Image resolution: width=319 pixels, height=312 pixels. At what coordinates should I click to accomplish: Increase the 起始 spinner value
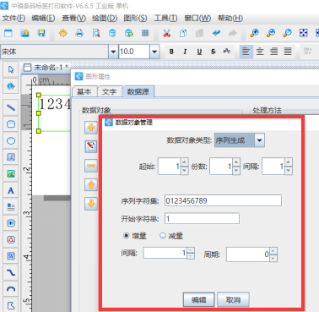tap(184, 162)
